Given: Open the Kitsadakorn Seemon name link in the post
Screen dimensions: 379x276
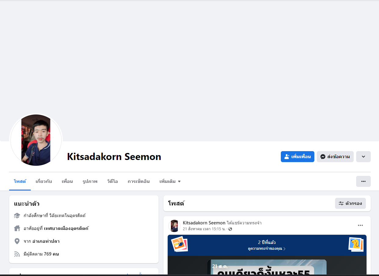Looking at the screenshot, I should pos(204,223).
